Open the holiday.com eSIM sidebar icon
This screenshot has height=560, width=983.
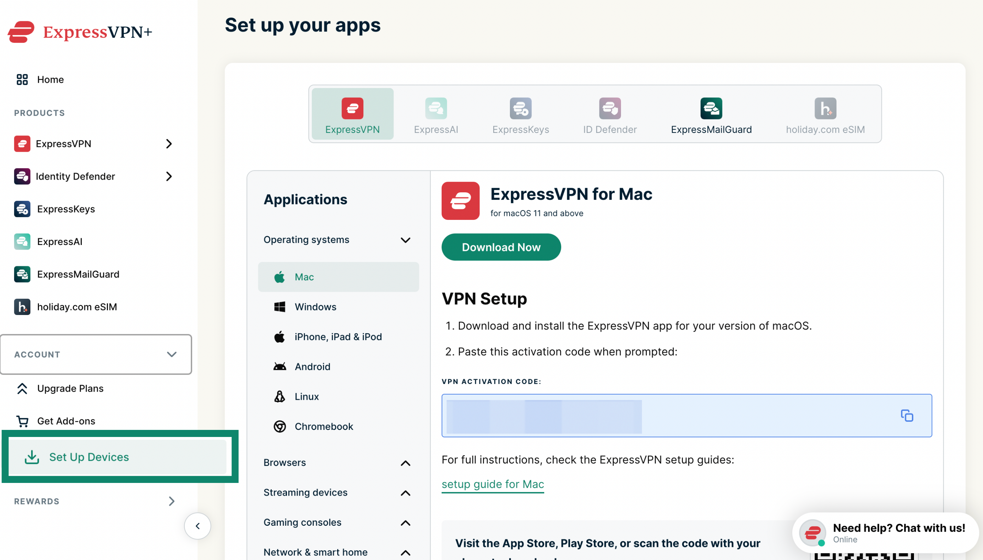click(22, 307)
